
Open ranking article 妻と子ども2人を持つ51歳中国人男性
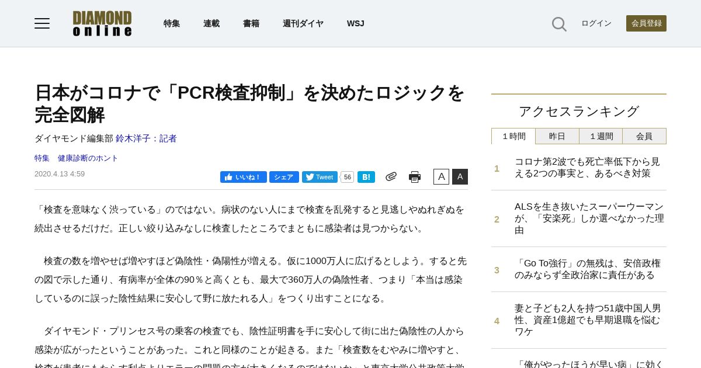coord(587,320)
